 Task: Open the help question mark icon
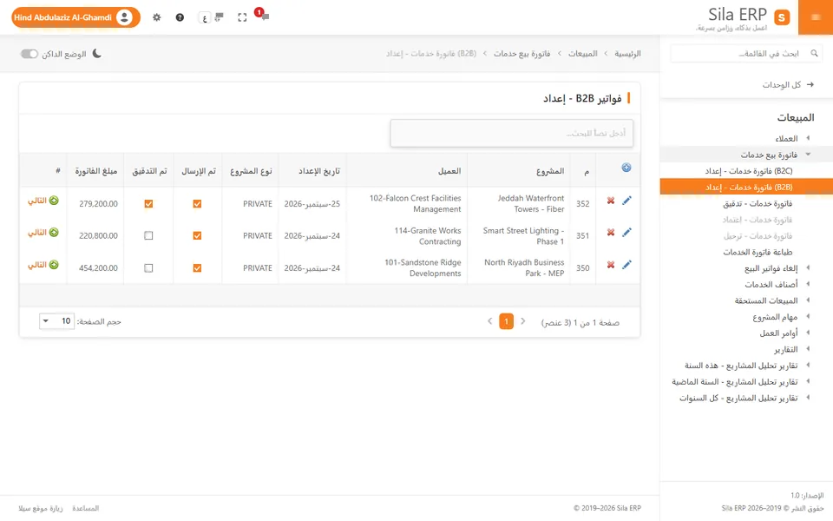180,17
